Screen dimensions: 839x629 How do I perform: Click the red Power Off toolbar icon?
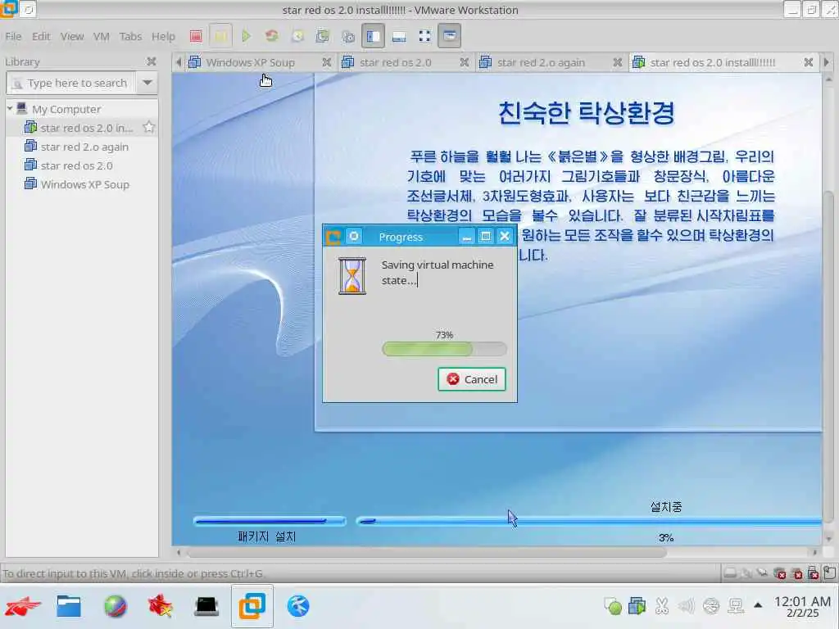click(196, 36)
